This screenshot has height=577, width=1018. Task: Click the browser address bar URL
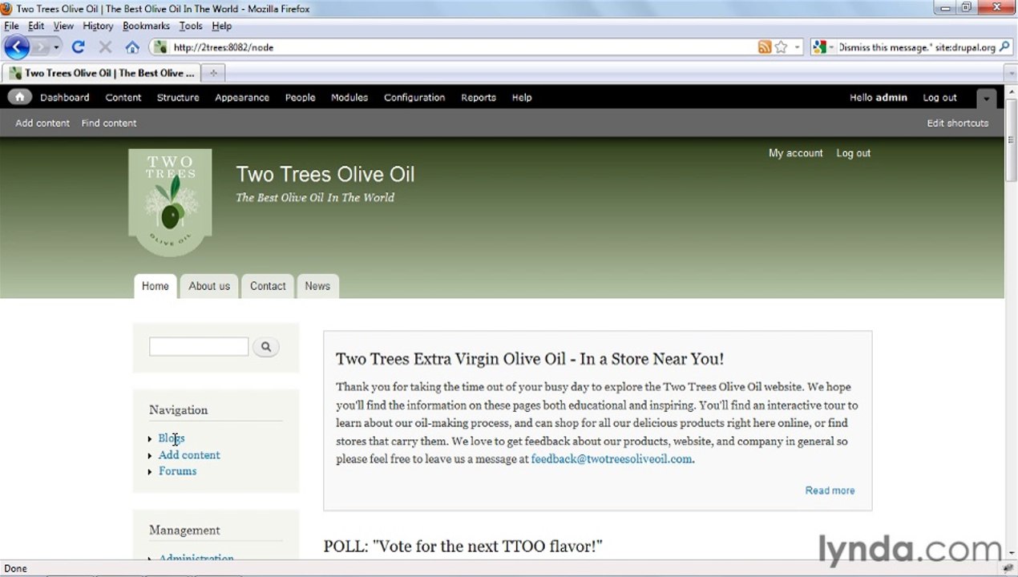point(224,47)
